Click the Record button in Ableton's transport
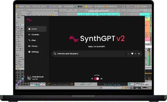This screenshot has width=167, height=102. pos(81,7)
